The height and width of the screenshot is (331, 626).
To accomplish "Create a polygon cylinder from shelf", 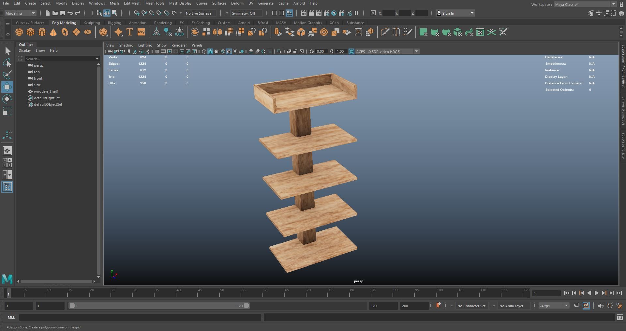I will coord(42,32).
